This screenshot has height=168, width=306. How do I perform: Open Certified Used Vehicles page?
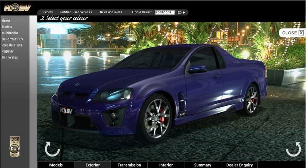[75, 12]
